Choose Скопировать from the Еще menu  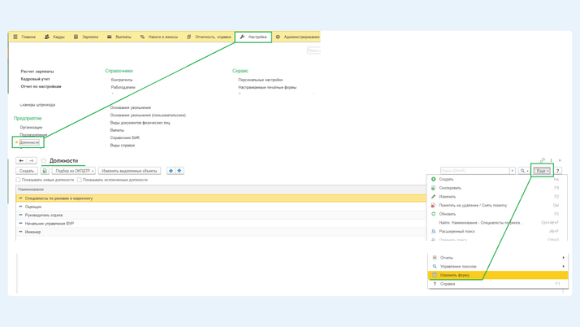click(450, 188)
